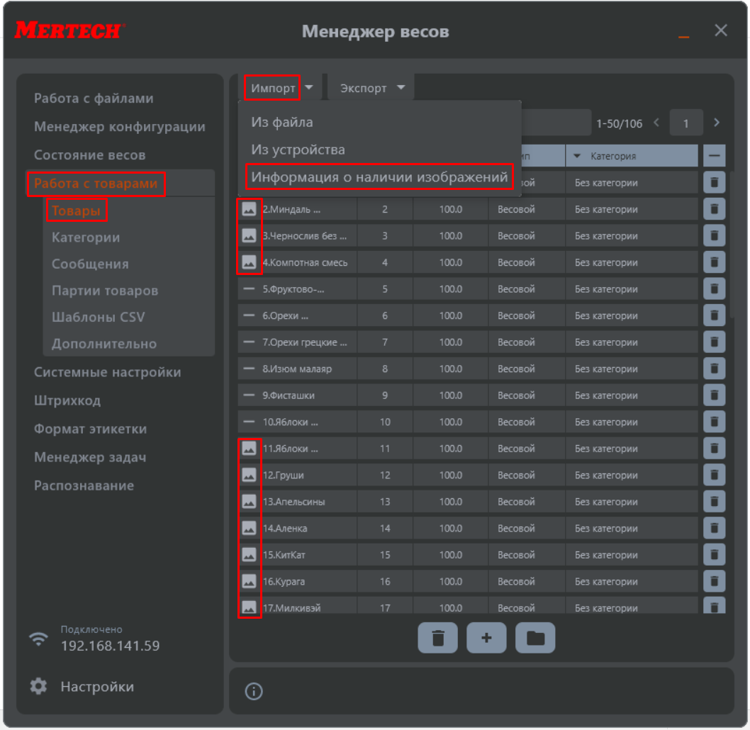Click the page number input field

tap(685, 123)
